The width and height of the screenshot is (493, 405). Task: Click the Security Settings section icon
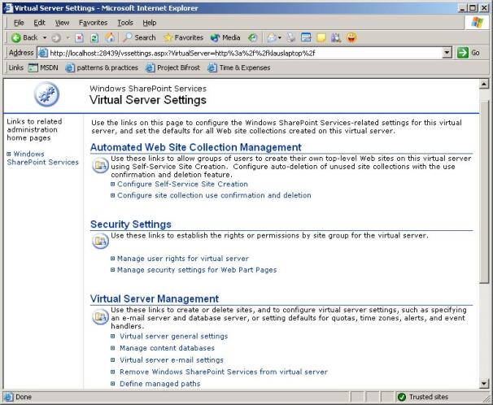[x=100, y=241]
